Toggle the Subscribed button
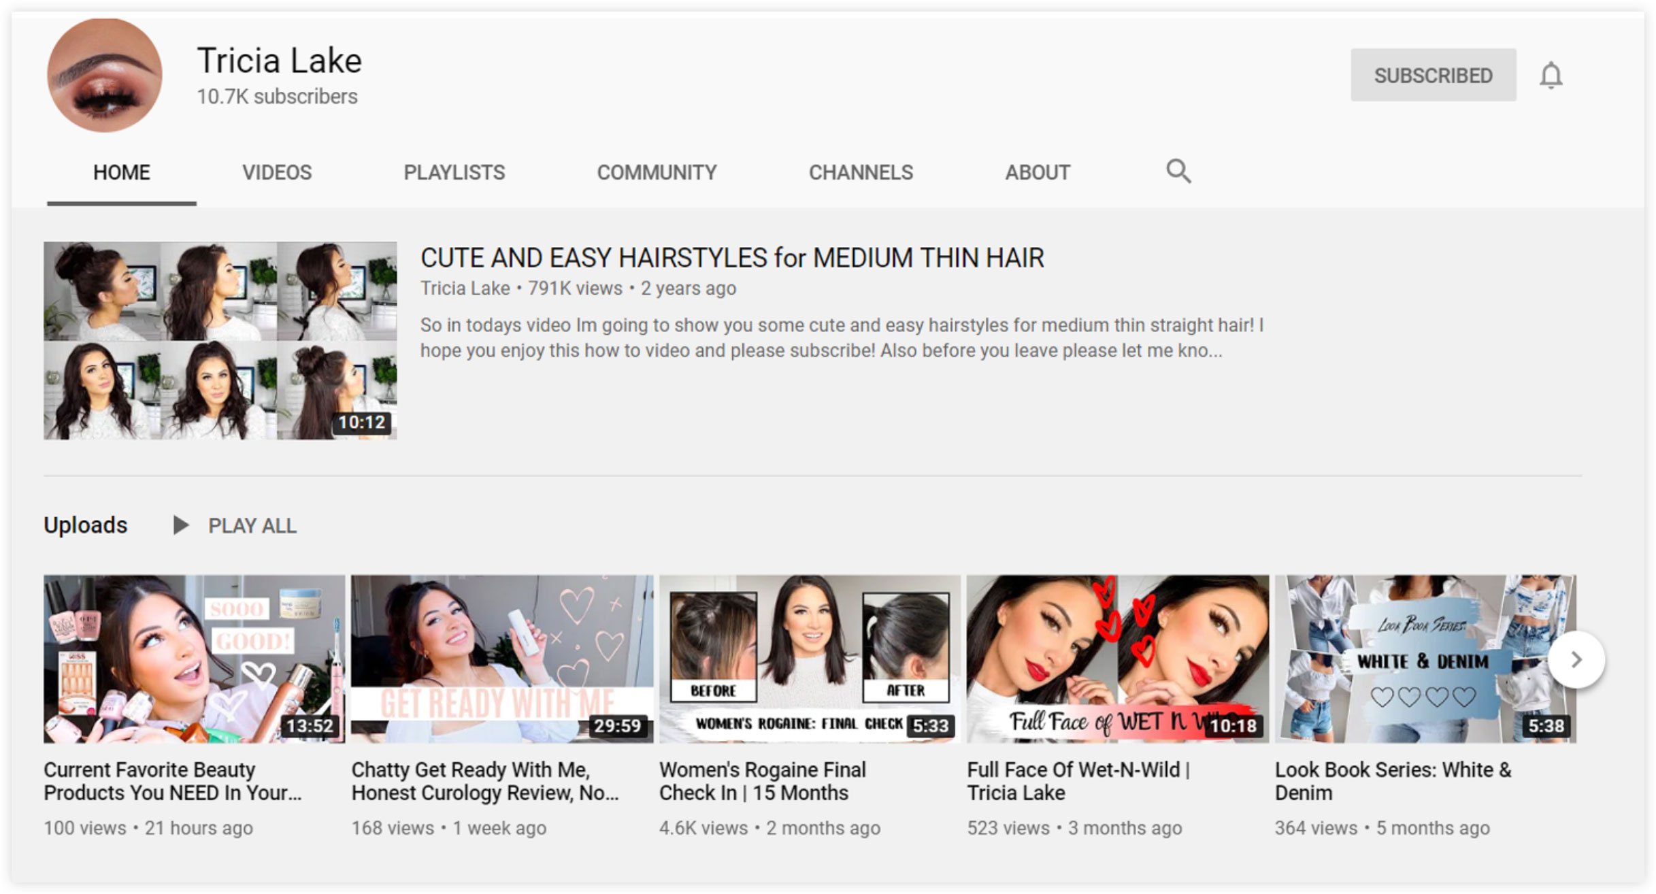The width and height of the screenshot is (1656, 894). click(1433, 75)
